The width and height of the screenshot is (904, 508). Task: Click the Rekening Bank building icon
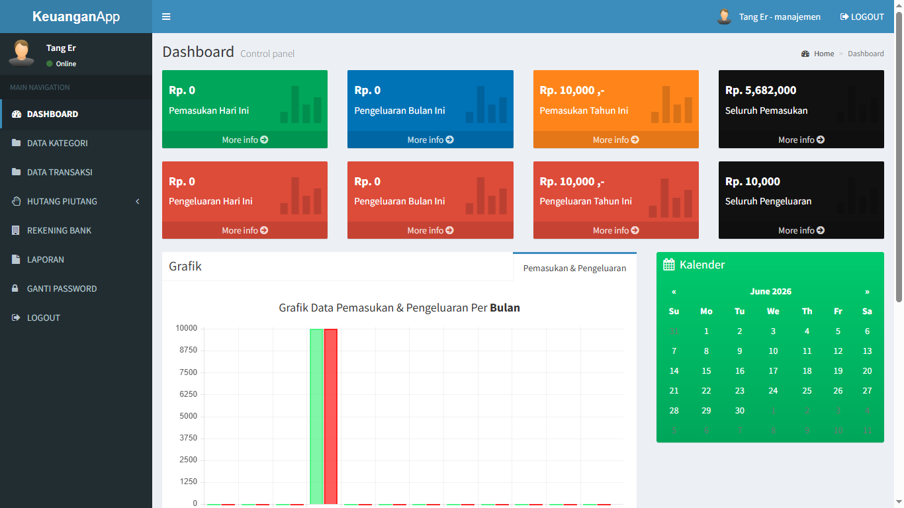click(16, 230)
